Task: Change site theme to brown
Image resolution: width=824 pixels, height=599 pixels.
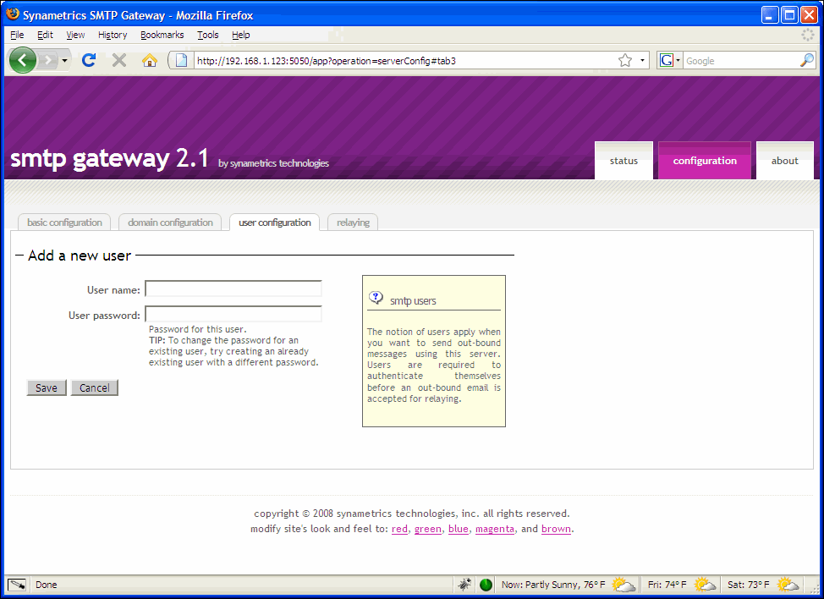Action: 556,529
